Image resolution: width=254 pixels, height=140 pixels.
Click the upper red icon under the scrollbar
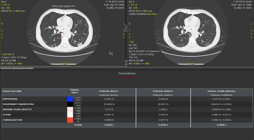[126, 61]
